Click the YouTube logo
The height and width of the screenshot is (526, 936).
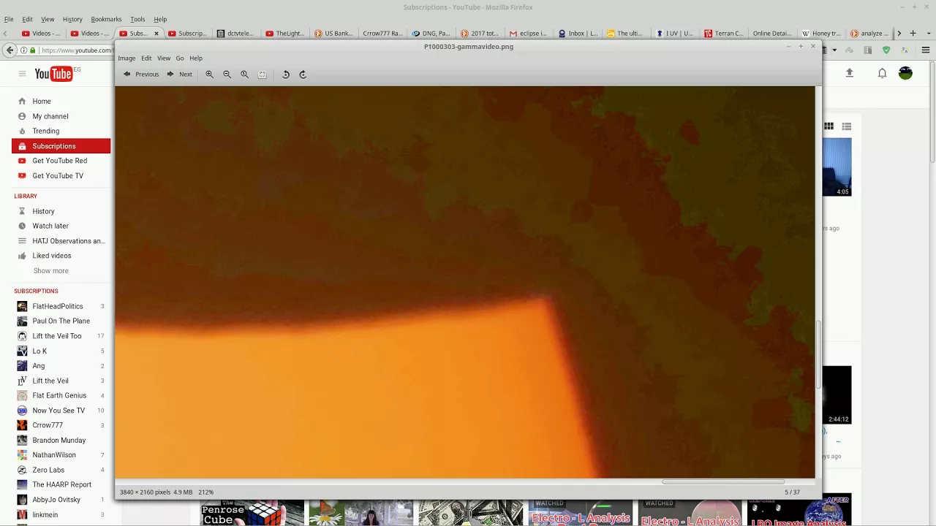[55, 73]
